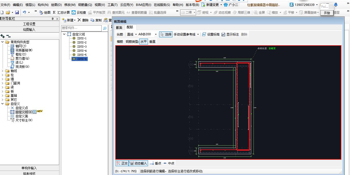
Task: Click the 开始 button
Action: click(327, 13)
